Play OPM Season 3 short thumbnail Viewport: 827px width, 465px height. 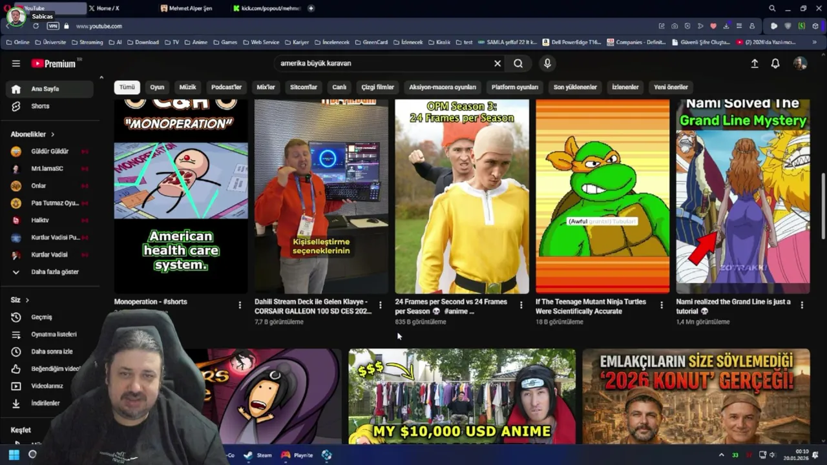462,196
